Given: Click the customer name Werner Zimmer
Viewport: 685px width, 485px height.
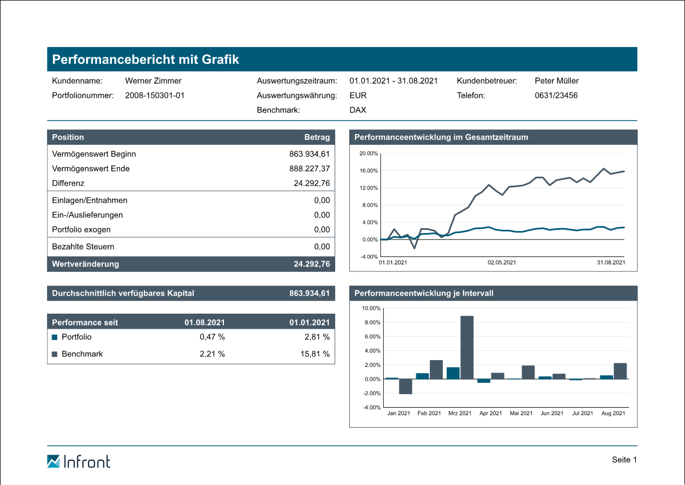Looking at the screenshot, I should tap(153, 81).
